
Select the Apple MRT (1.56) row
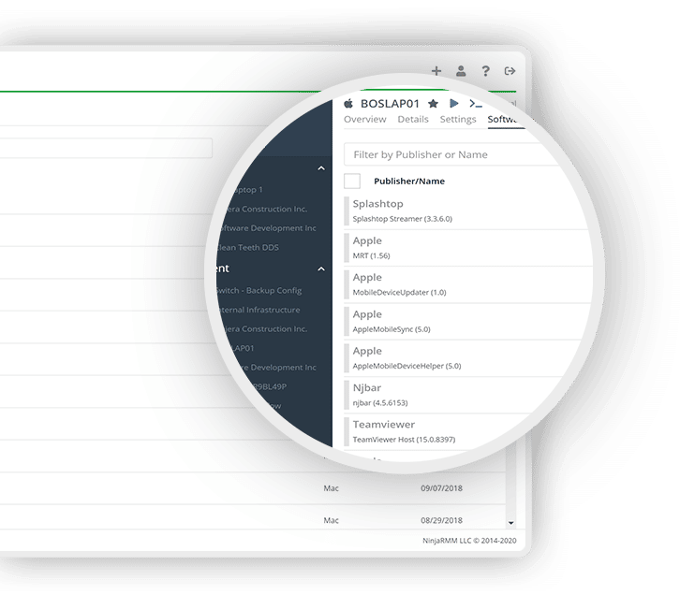click(x=467, y=248)
